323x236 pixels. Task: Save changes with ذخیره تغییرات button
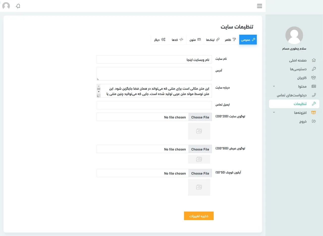199,216
